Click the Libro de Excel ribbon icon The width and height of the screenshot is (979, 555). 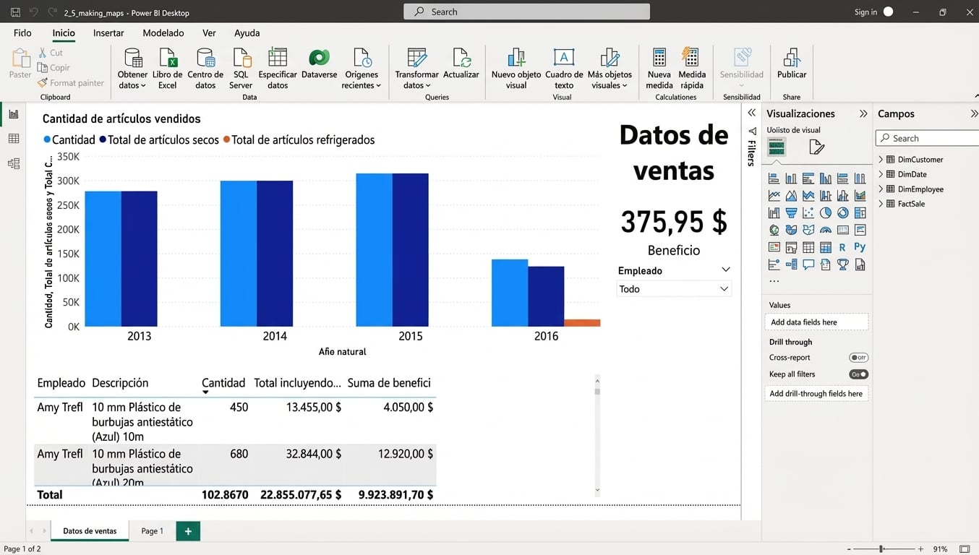pyautogui.click(x=167, y=69)
